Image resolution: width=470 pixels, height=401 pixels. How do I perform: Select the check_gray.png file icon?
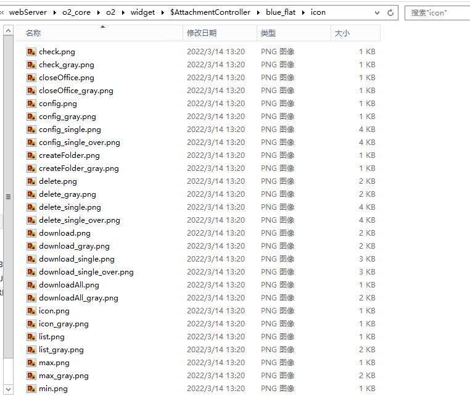31,65
